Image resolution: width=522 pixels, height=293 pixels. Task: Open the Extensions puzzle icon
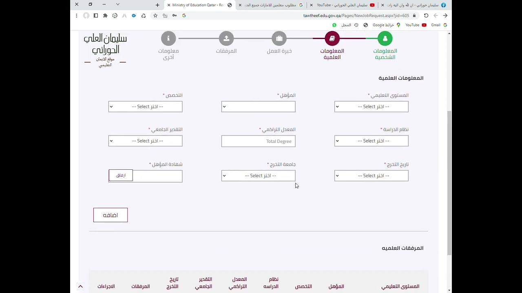click(x=105, y=15)
